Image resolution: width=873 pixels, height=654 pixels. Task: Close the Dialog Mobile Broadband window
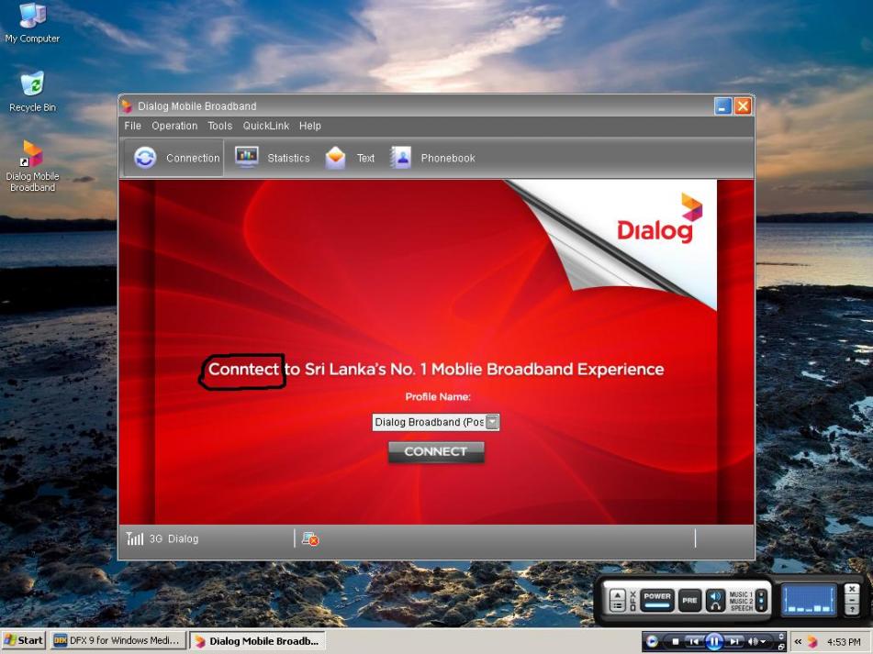point(743,105)
